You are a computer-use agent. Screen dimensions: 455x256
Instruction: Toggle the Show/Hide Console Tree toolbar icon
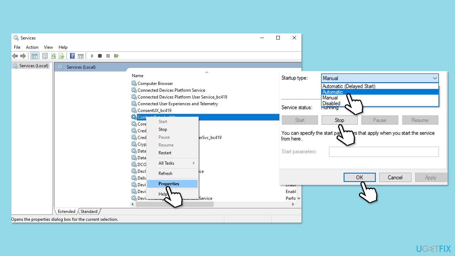click(x=34, y=56)
